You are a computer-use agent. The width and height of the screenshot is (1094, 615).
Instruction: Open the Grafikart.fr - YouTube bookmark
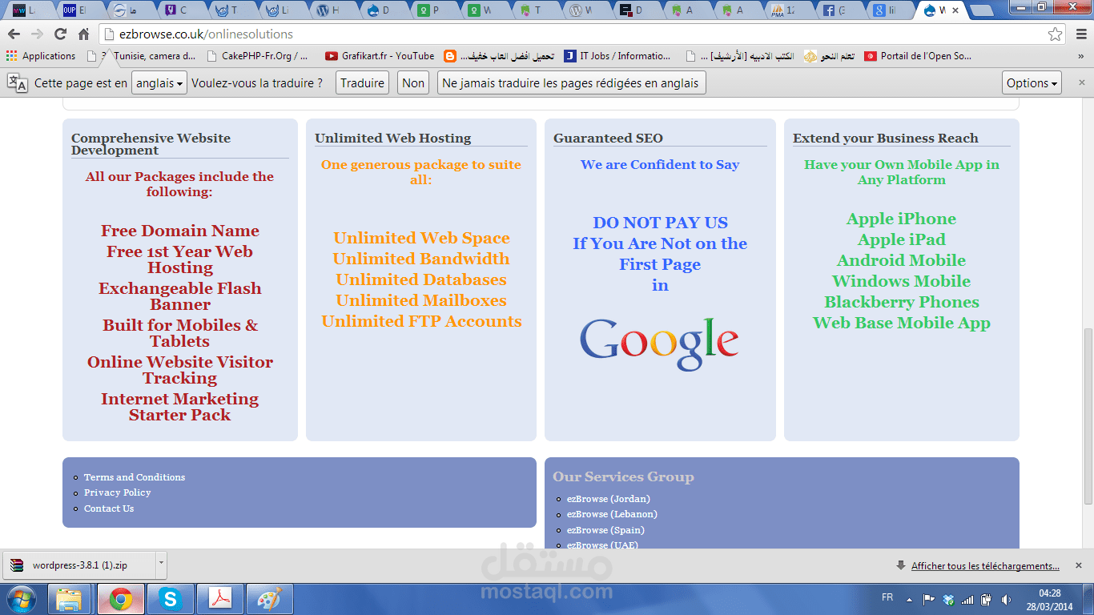[x=380, y=56]
